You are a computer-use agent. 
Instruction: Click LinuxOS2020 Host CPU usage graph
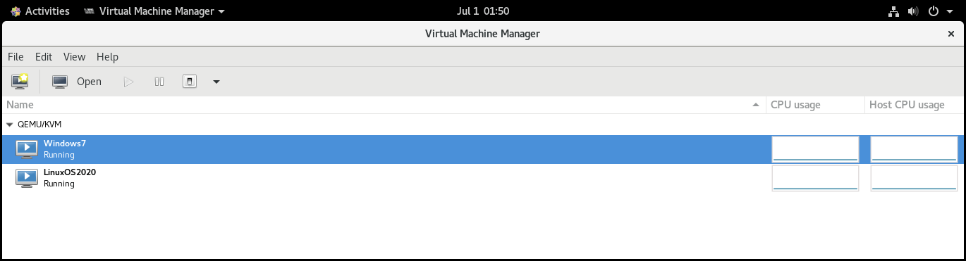click(915, 178)
